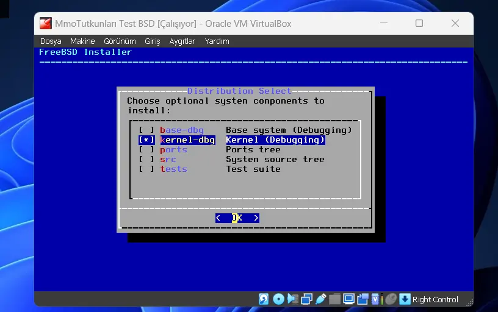
Task: Click the display status icon
Action: [348, 299]
